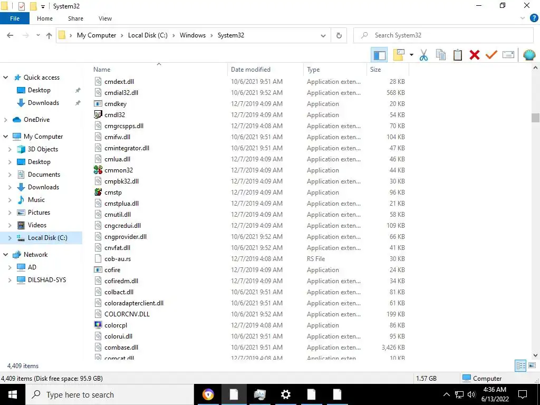
Task: Click the Copy toolbar icon
Action: click(x=441, y=55)
